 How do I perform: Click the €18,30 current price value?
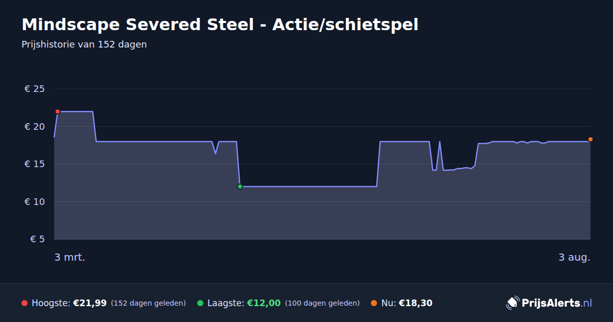pos(415,303)
